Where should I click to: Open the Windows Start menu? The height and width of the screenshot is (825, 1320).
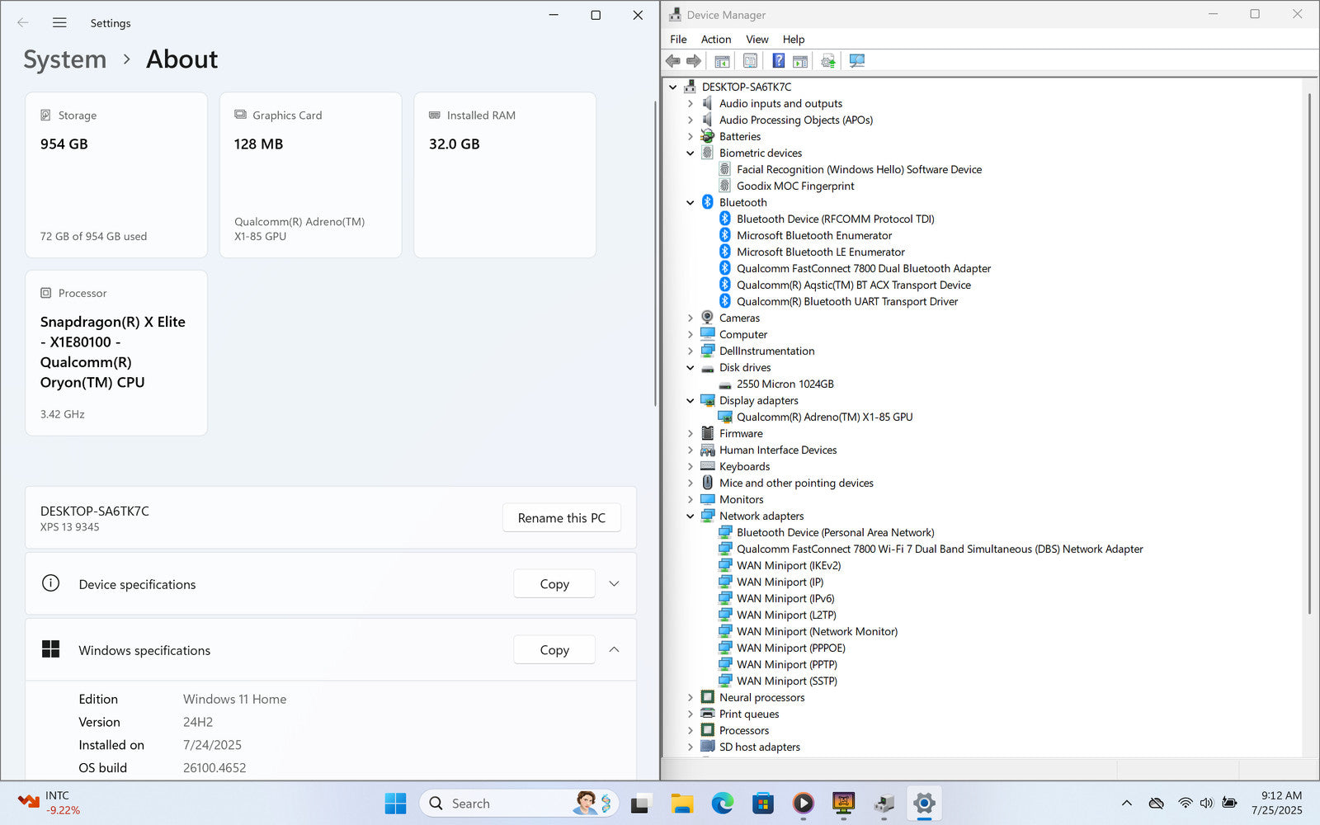pyautogui.click(x=396, y=804)
